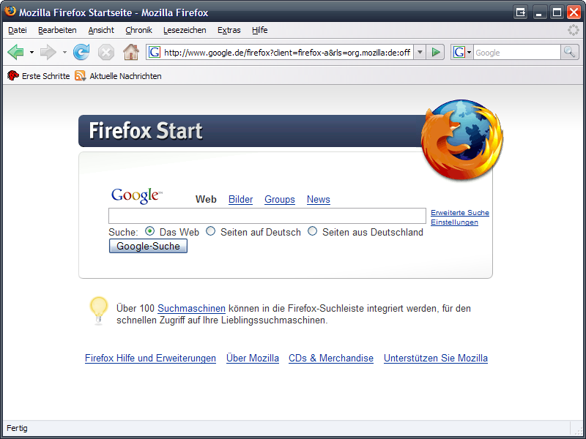Click the magnifier icon in search bar
Viewport: 586px width, 439px height.
tap(569, 52)
